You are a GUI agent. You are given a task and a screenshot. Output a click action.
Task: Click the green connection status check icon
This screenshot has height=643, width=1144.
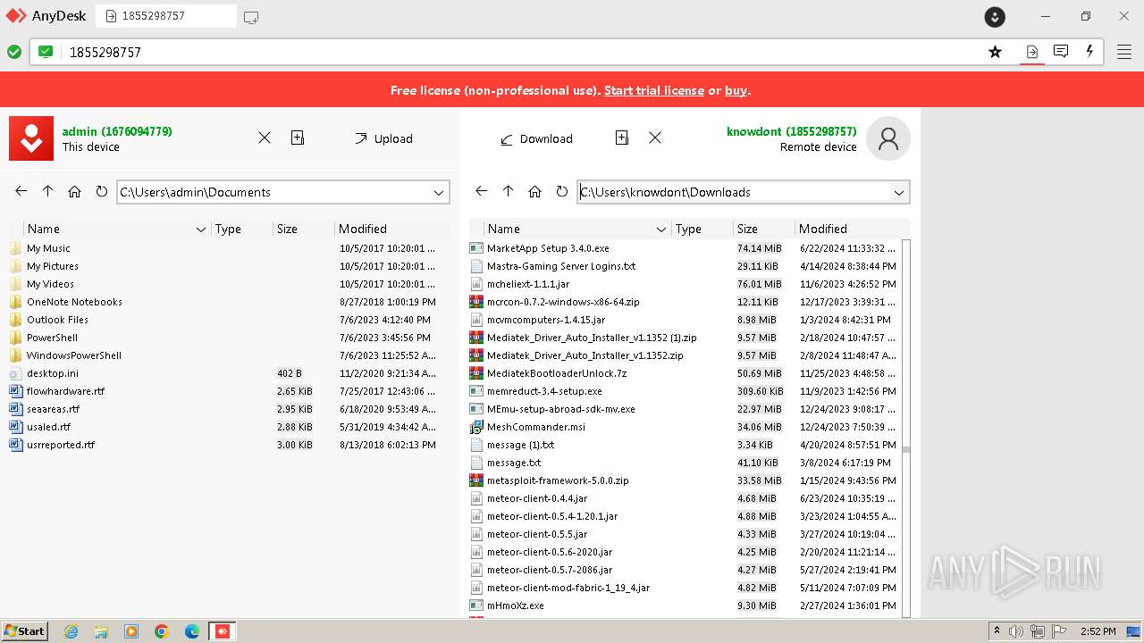pos(14,52)
